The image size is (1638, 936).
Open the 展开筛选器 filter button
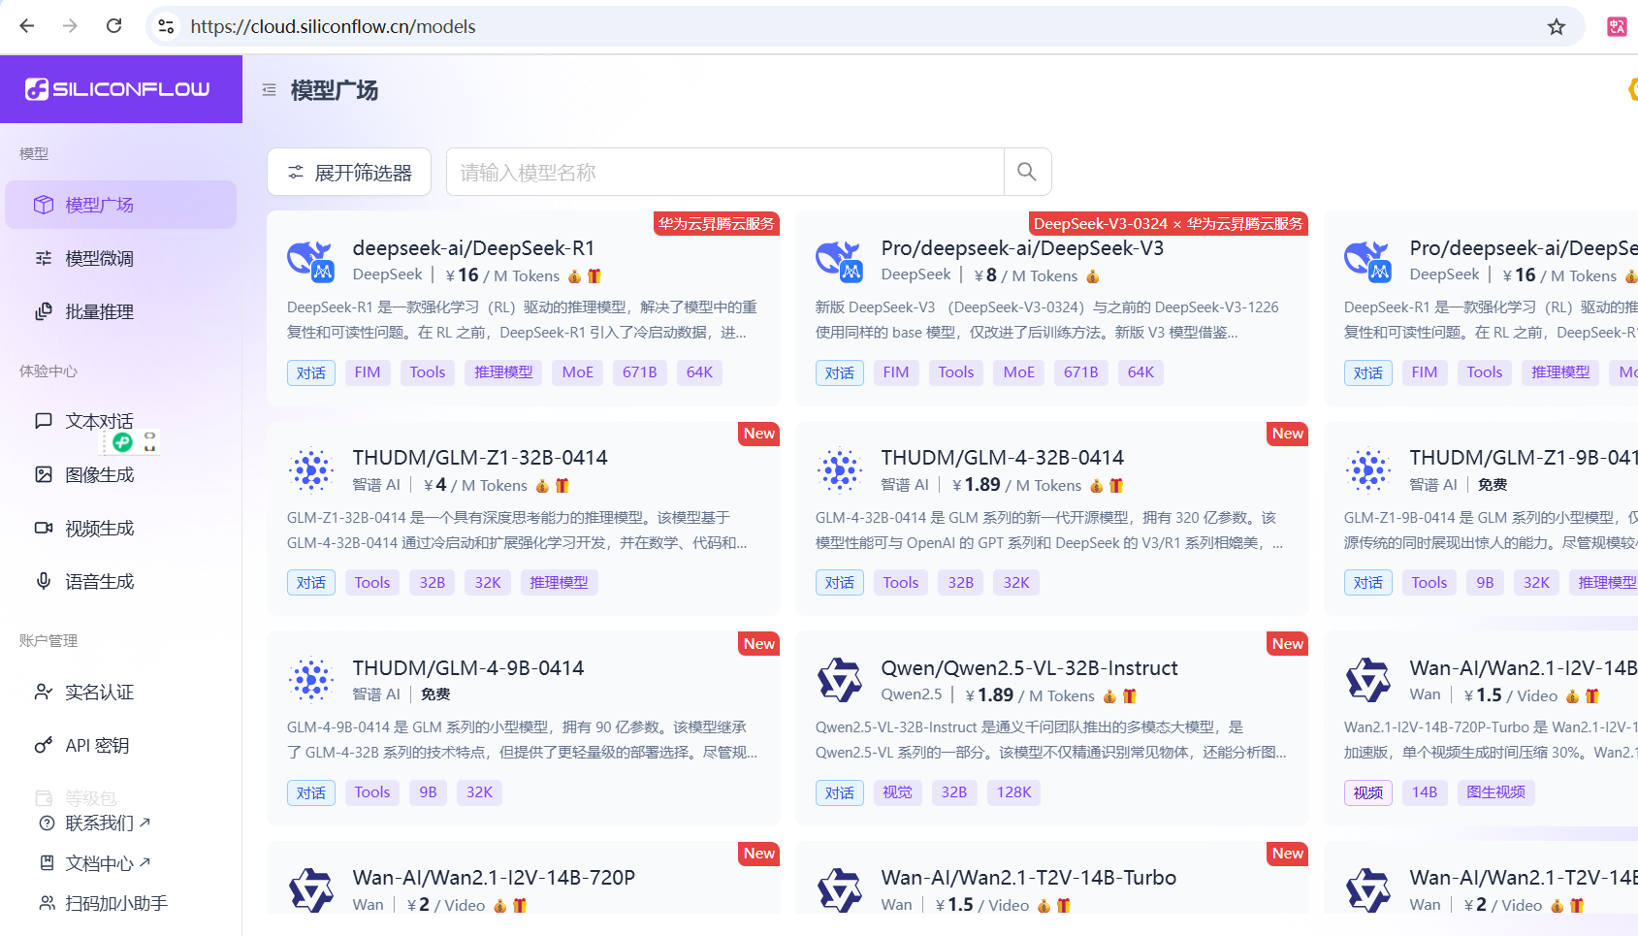(349, 173)
